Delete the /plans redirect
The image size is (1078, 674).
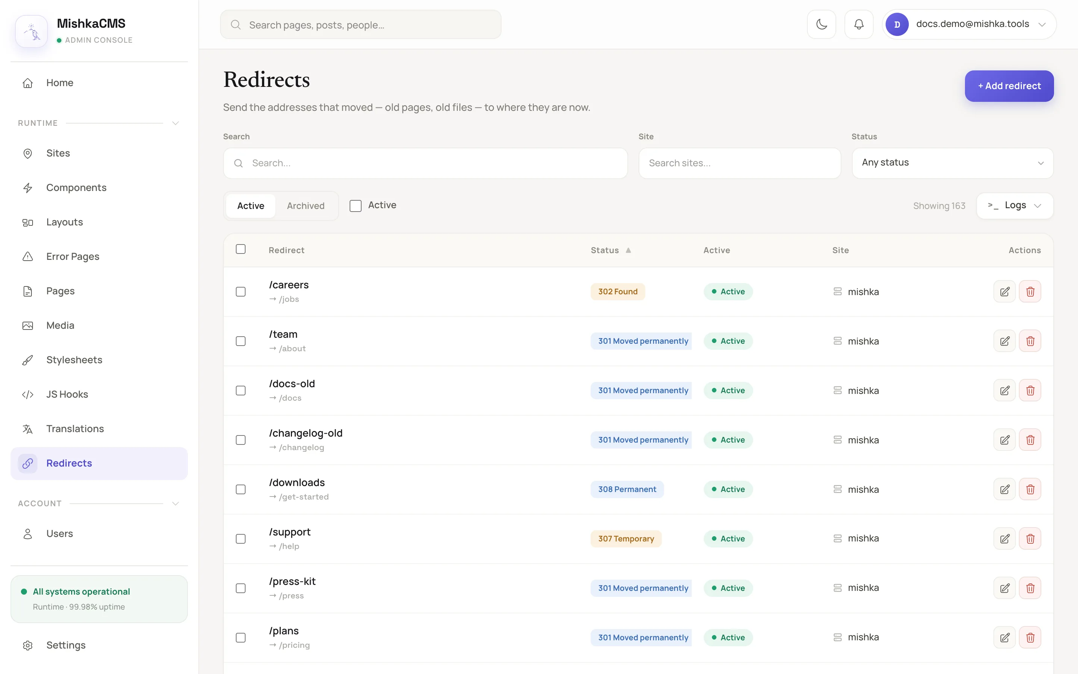point(1030,638)
